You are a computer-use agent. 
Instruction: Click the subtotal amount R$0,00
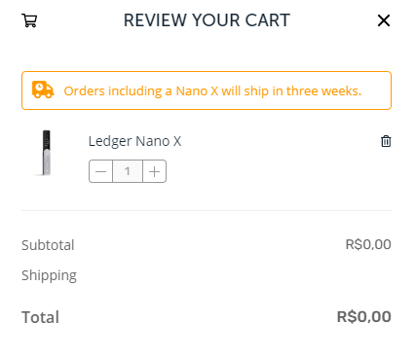tap(368, 244)
